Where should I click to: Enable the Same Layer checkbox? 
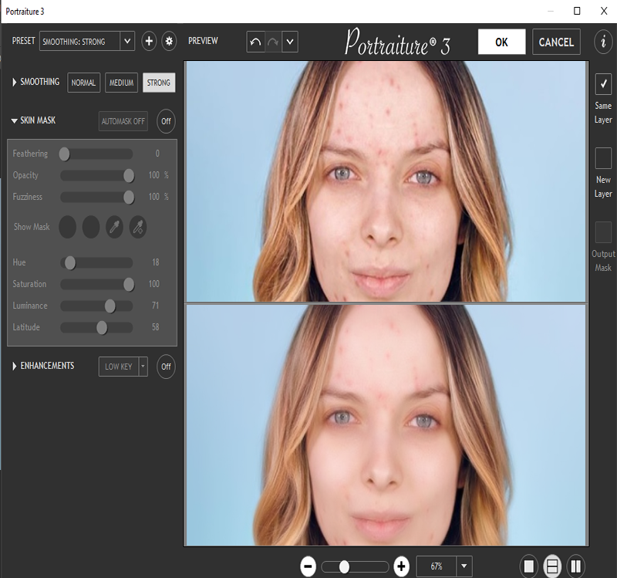tap(603, 84)
